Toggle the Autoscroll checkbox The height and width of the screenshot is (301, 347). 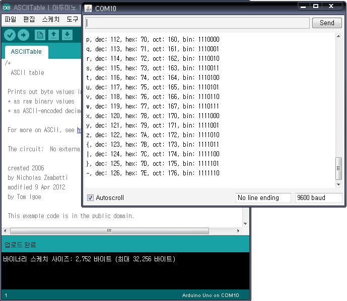pos(90,197)
